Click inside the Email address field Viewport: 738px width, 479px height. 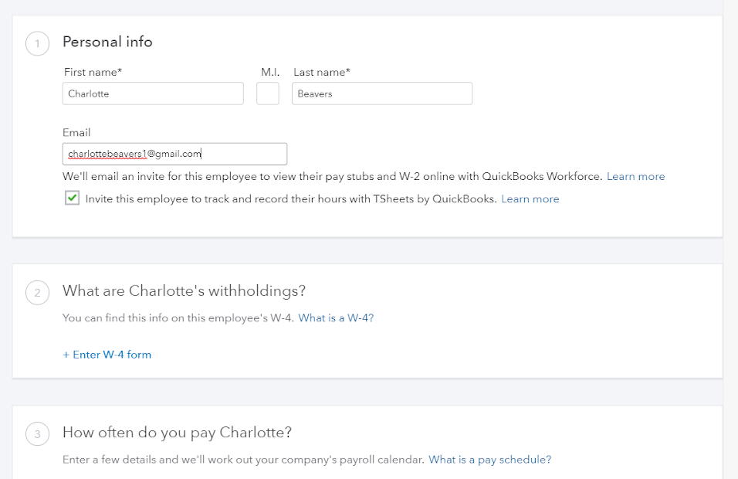click(174, 154)
